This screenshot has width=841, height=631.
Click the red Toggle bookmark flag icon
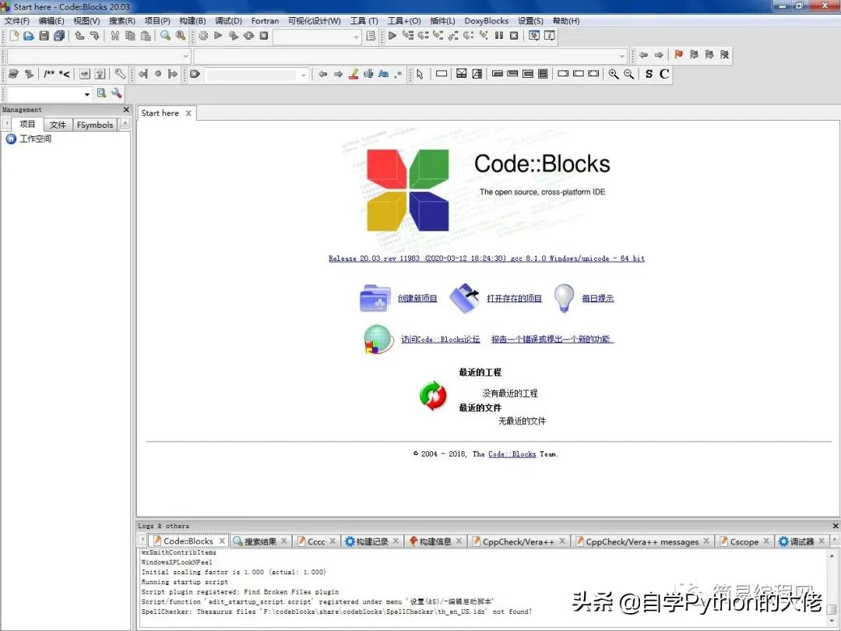tap(678, 55)
